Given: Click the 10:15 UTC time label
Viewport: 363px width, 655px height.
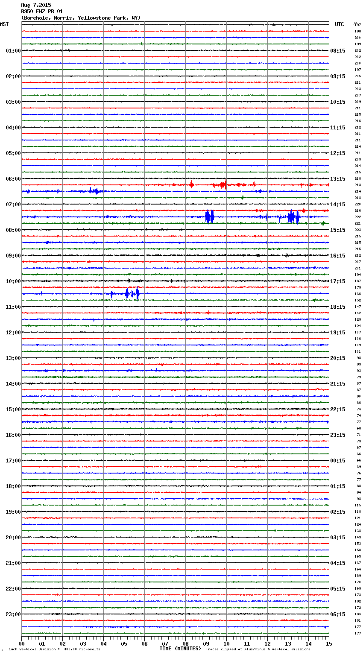Looking at the screenshot, I should click(338, 102).
